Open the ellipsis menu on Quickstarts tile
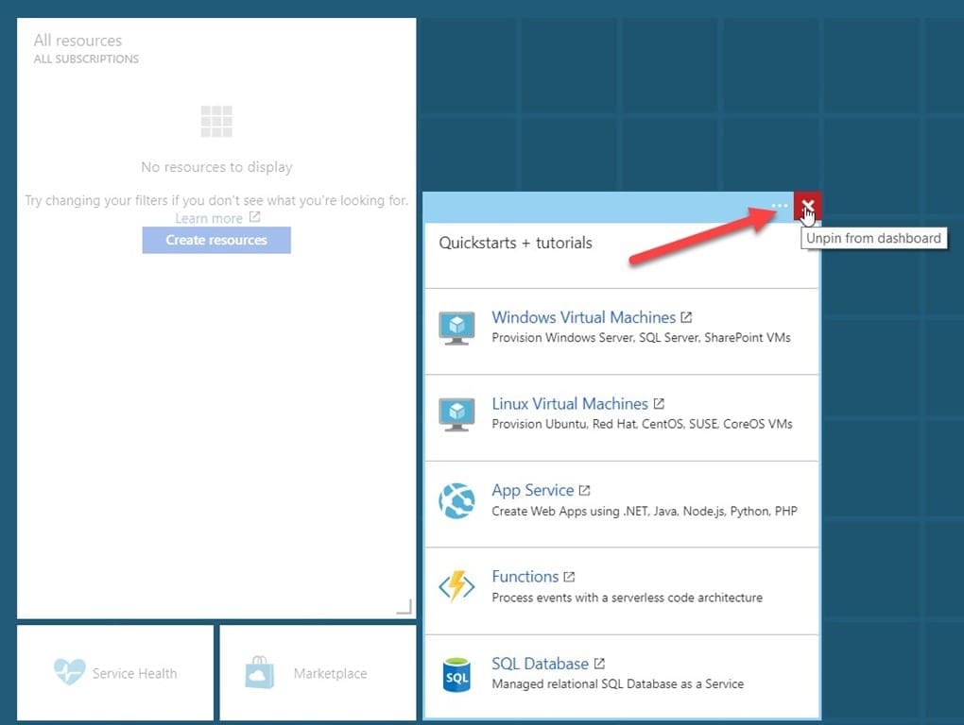964x725 pixels. pos(779,206)
